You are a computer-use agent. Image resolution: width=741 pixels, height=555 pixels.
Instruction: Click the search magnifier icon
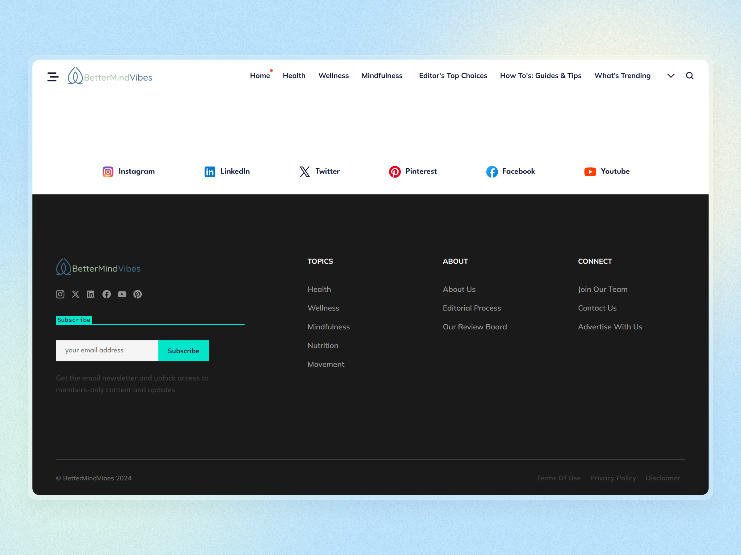pyautogui.click(x=689, y=76)
